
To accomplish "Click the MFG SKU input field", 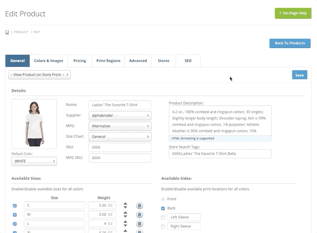I will (120, 158).
